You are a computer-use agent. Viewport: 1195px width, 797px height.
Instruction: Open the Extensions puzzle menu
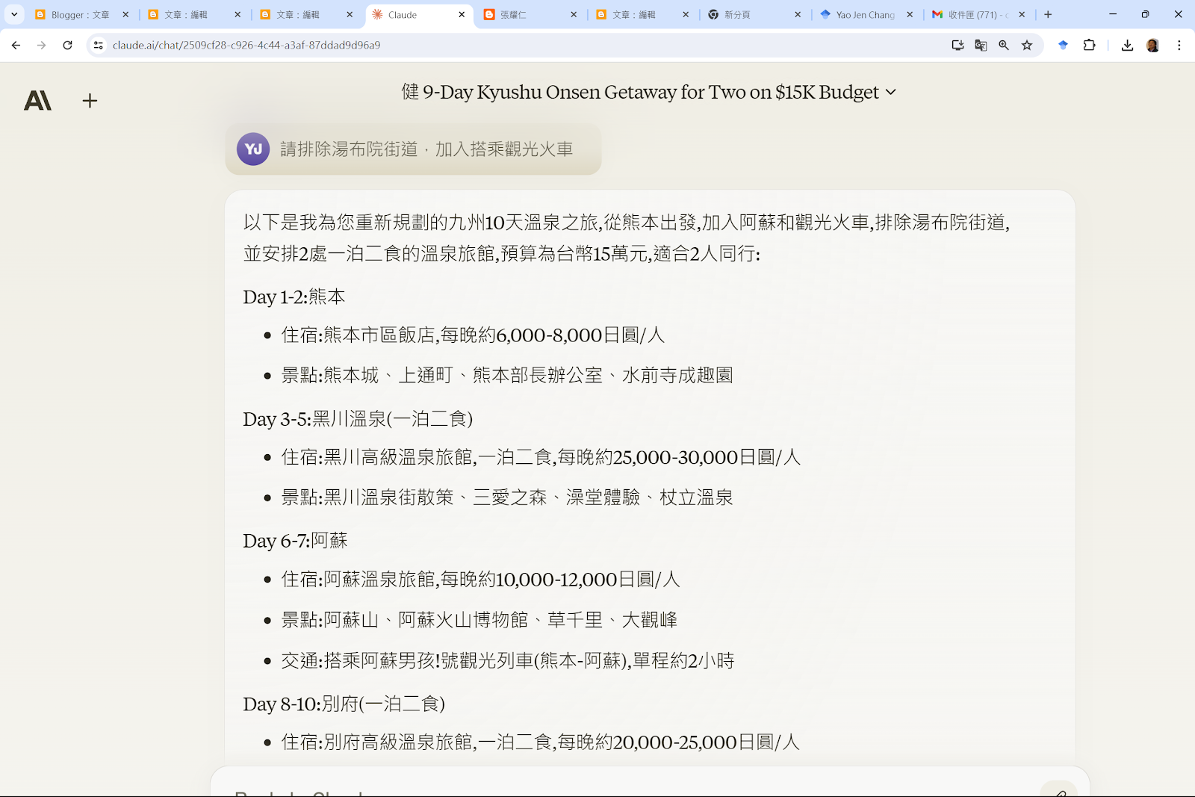point(1089,46)
